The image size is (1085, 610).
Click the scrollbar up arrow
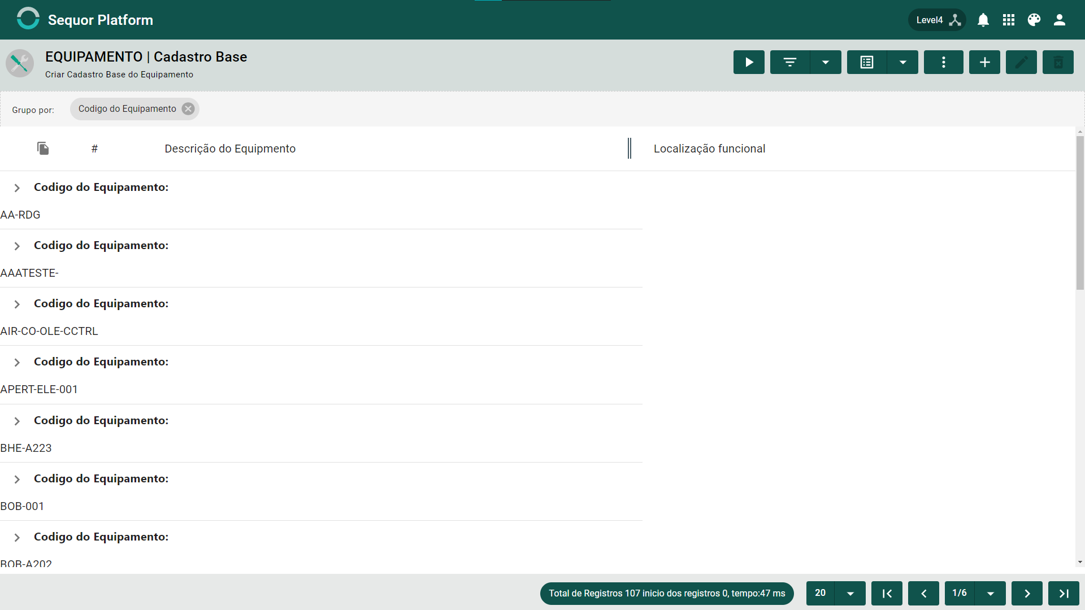click(1080, 132)
